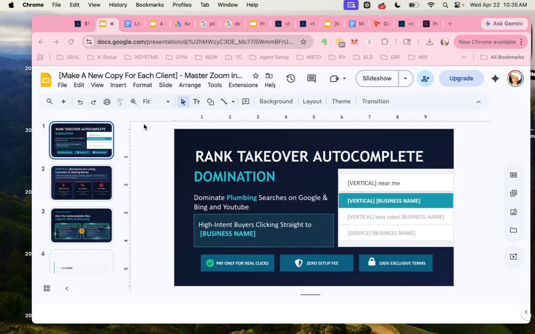Add a comment from toolbar
The width and height of the screenshot is (535, 334).
tap(246, 102)
